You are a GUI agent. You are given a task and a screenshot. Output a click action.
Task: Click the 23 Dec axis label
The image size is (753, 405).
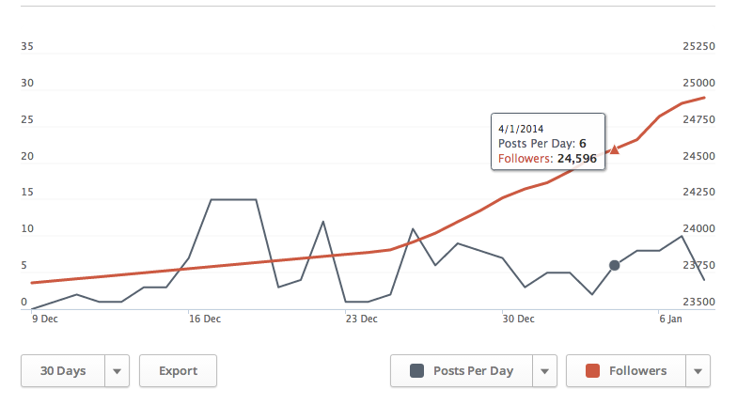[x=362, y=319]
